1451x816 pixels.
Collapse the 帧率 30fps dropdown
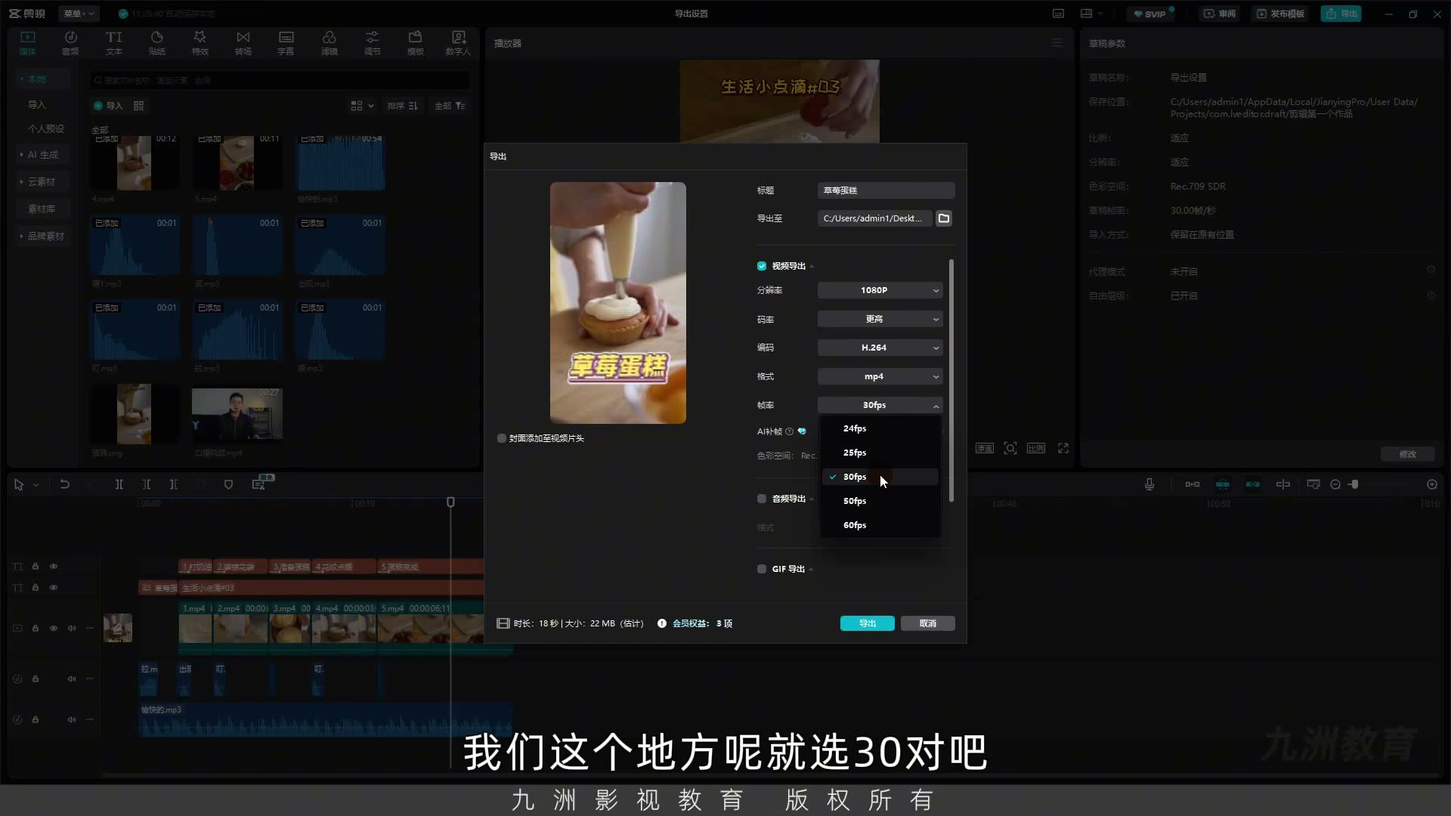click(880, 405)
